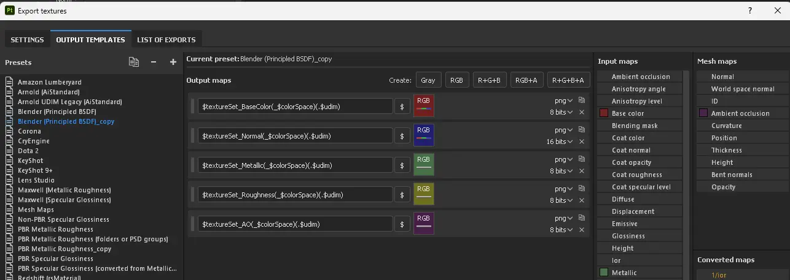Viewport: 790px width, 280px height.
Task: Add a new preset with plus icon
Action: point(173,62)
